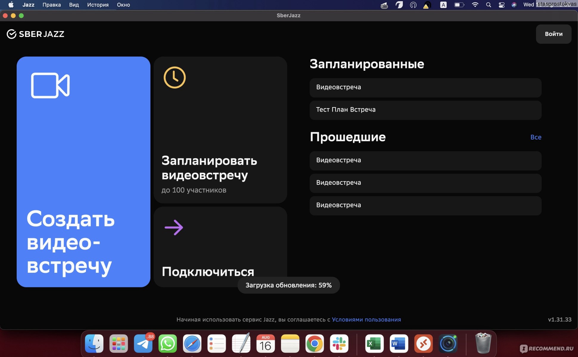Open Видеовстреча under Запланированные
Screen dimensions: 578x357
point(425,87)
